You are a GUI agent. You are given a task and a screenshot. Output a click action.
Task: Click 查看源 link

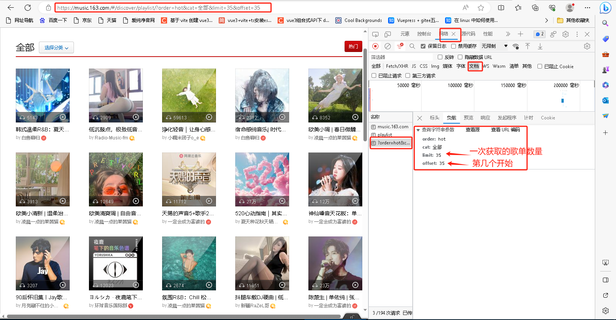pos(473,130)
